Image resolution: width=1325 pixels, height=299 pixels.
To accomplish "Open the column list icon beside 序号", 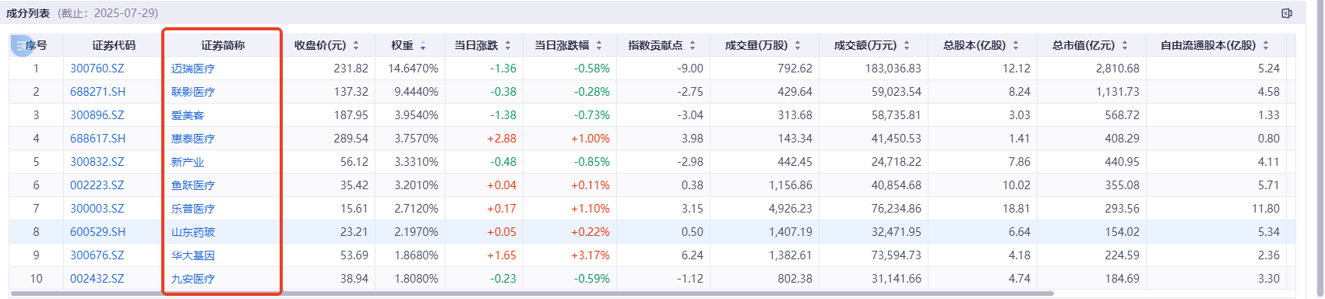I will [x=22, y=46].
